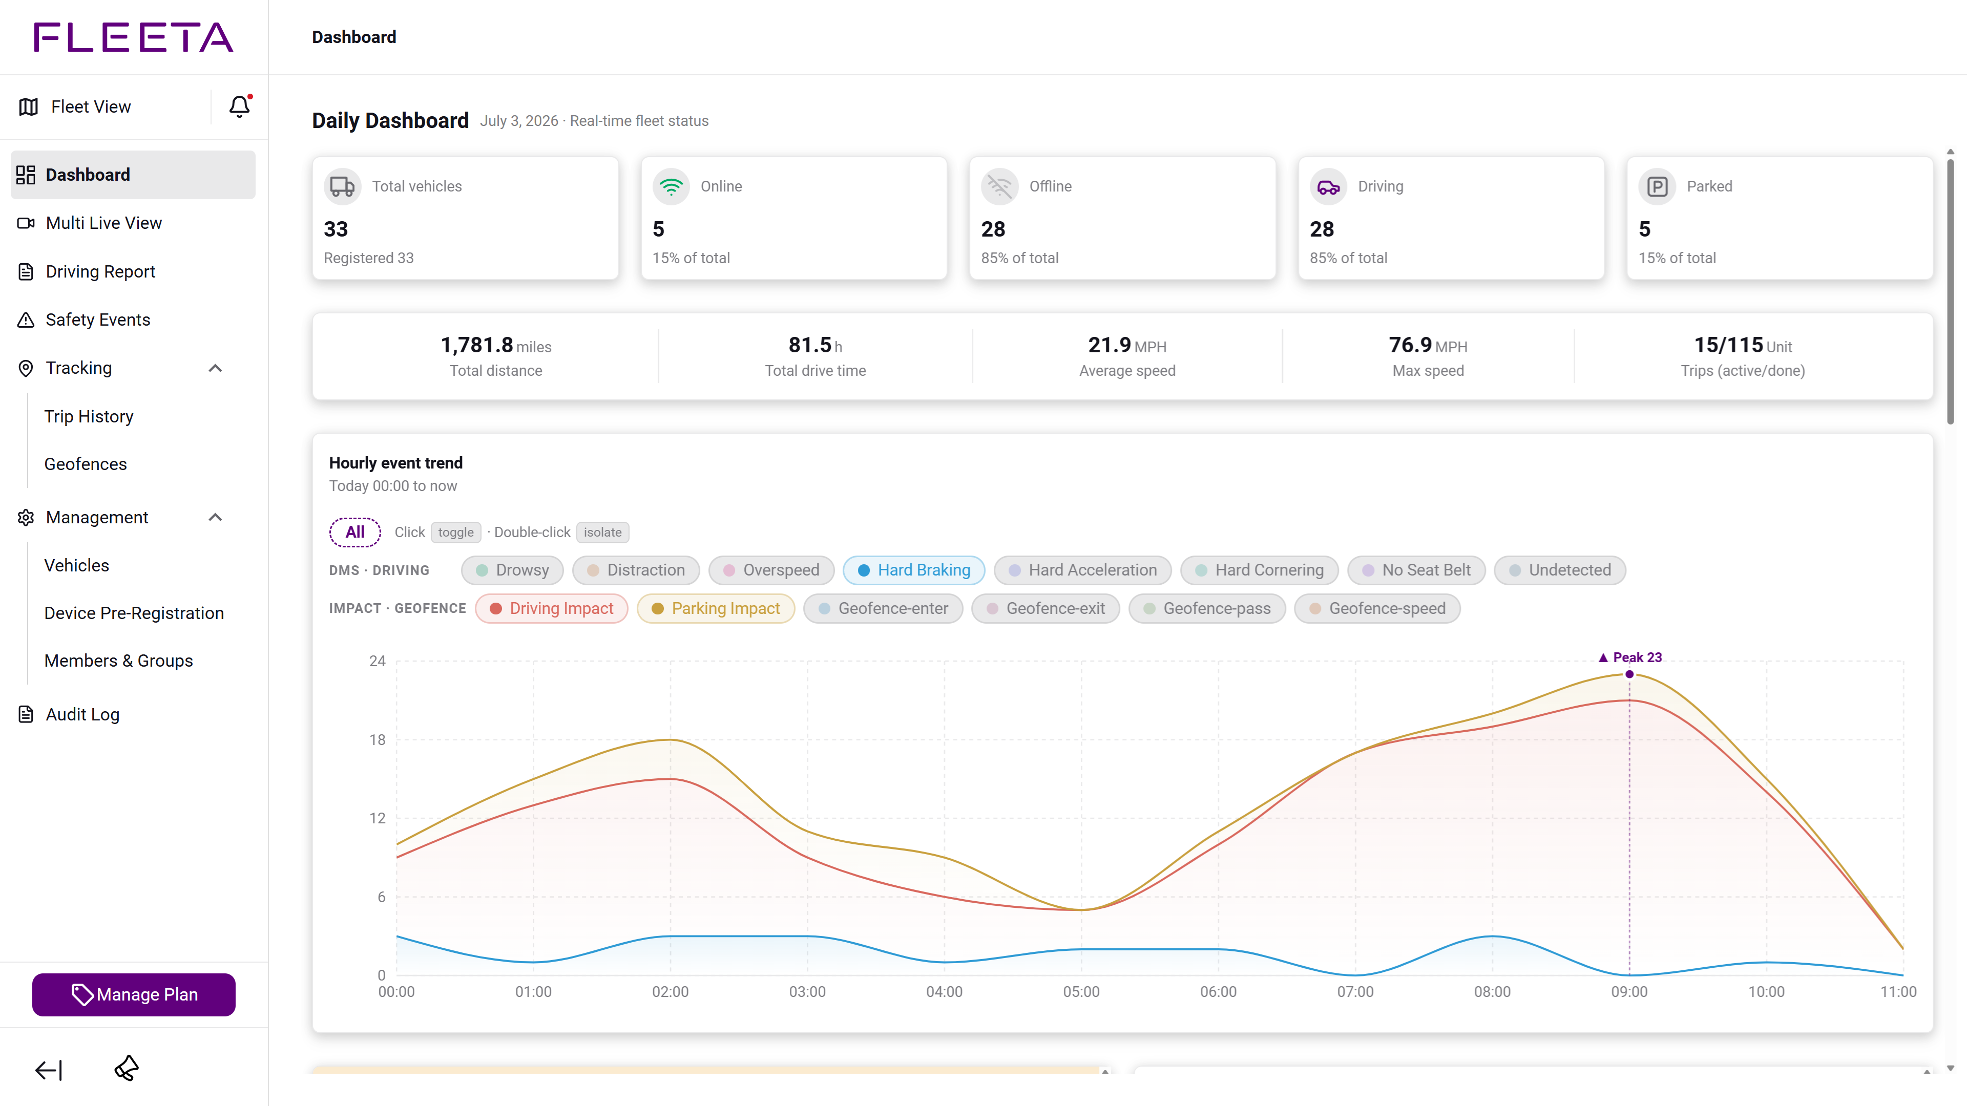Select the All events filter button

[355, 532]
